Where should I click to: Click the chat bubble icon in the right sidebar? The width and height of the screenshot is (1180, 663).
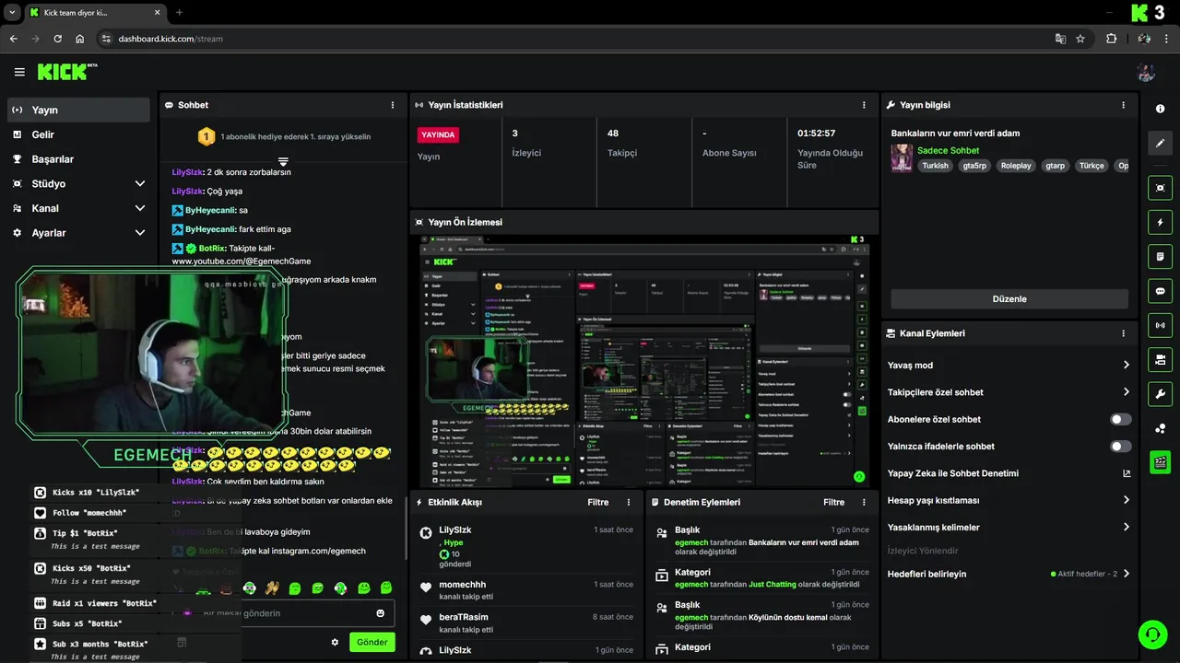pos(1160,290)
